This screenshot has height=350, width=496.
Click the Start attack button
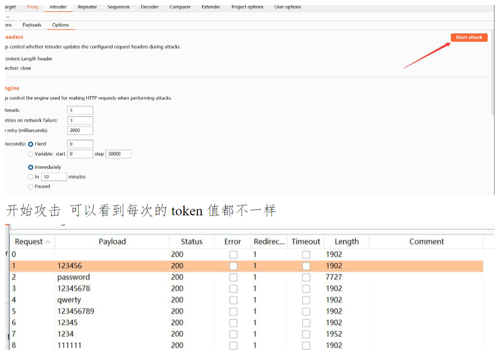pos(469,37)
